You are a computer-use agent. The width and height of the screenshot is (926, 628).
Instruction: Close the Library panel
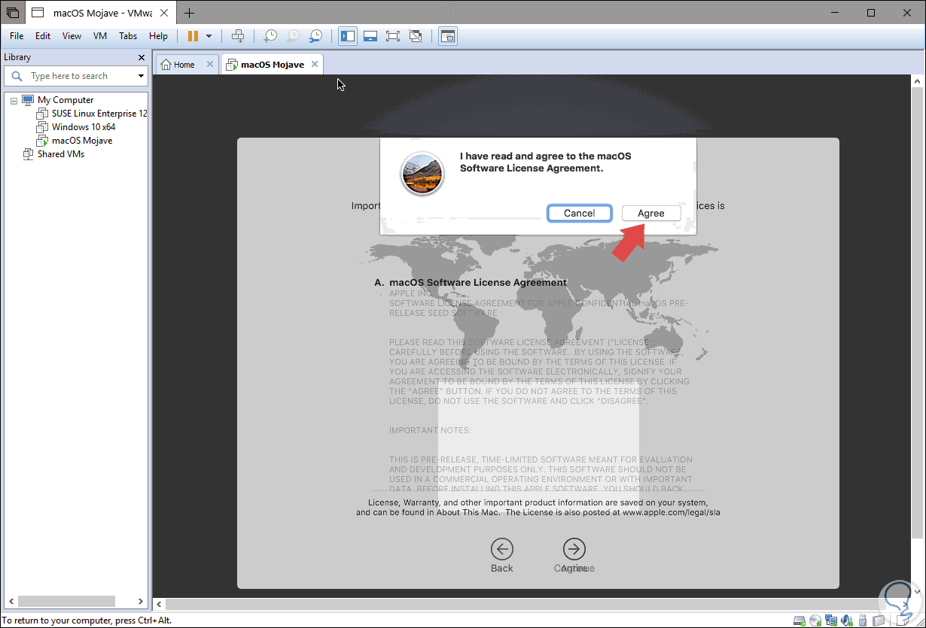pos(142,57)
